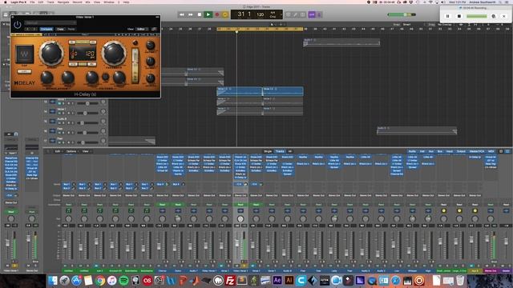Toggle the Master/VCA channel filter button

click(477, 151)
